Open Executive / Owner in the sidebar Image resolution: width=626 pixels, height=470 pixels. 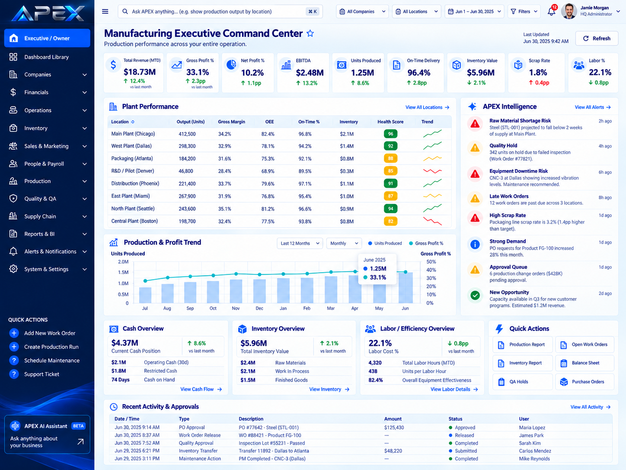coord(47,38)
